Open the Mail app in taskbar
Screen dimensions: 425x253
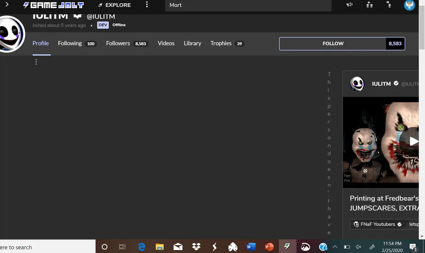click(178, 247)
